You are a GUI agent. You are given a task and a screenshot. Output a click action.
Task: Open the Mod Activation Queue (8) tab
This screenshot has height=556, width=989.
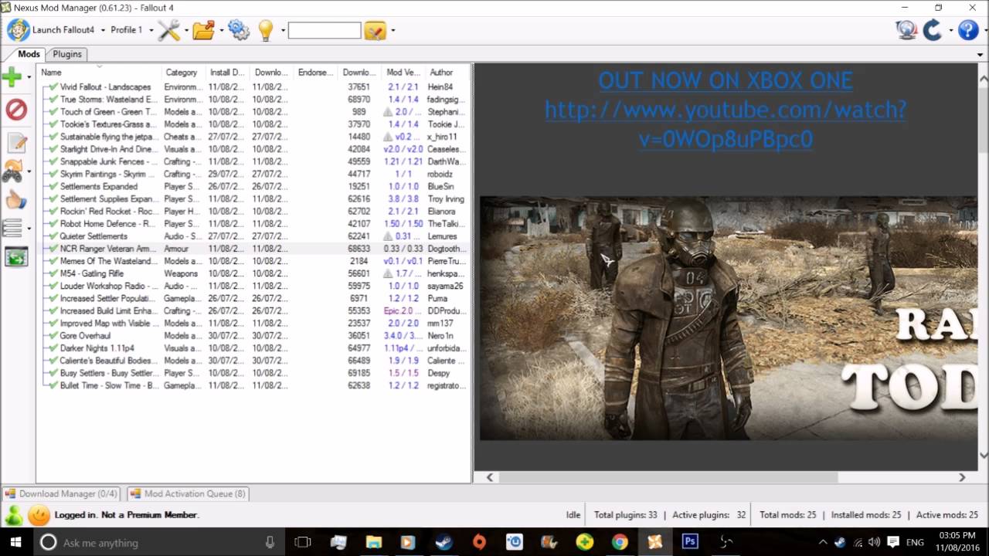pos(188,493)
